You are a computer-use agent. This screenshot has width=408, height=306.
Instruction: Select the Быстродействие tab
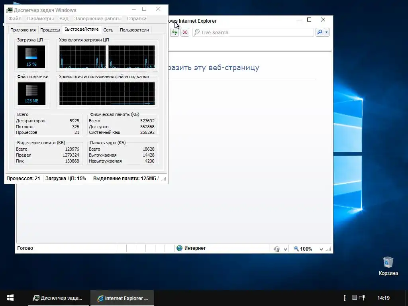click(x=81, y=29)
